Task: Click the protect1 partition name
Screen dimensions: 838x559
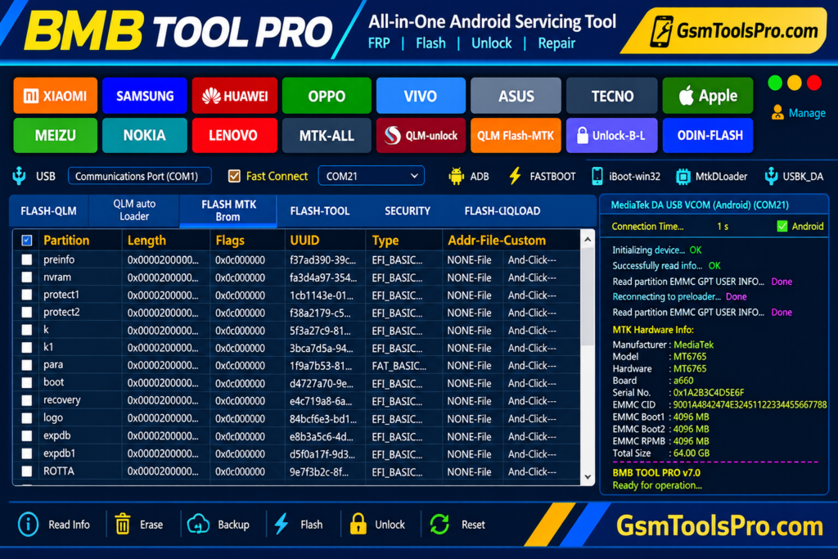Action: tap(61, 295)
